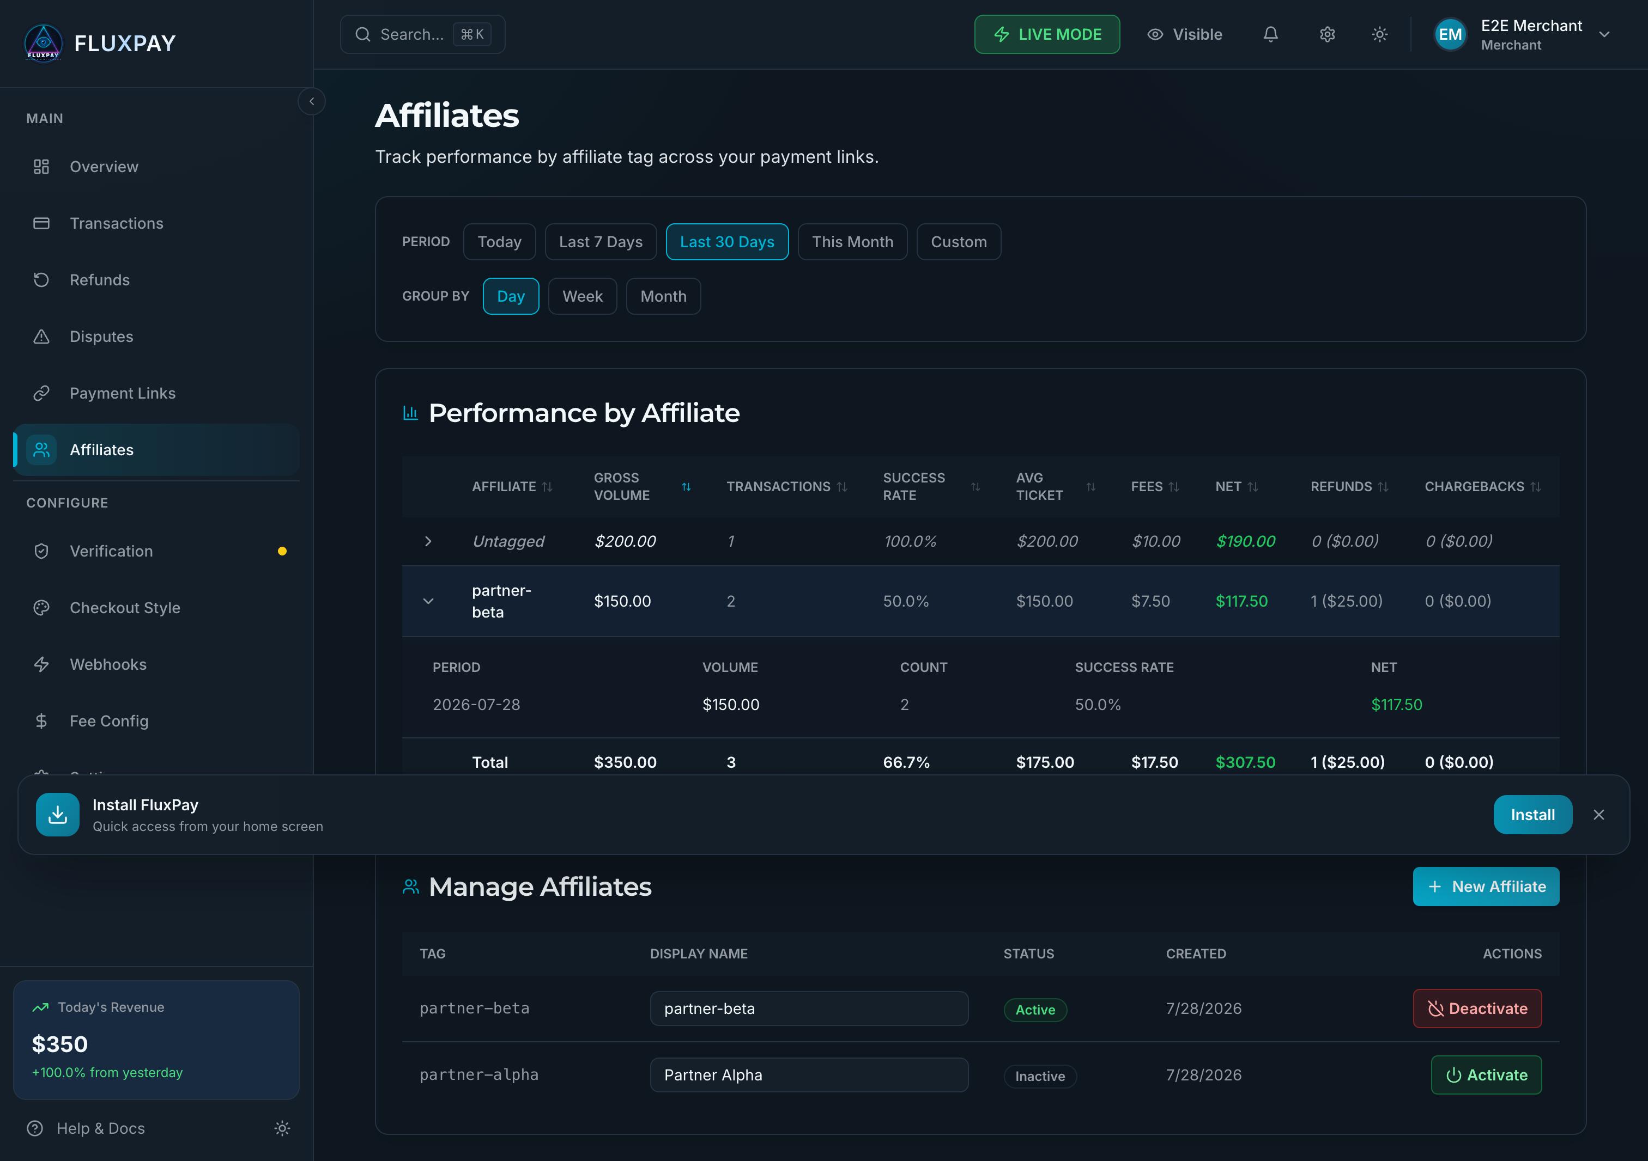Screen dimensions: 1648x1161
Task: Activate partner-alpha affiliate
Action: pyautogui.click(x=1486, y=1075)
